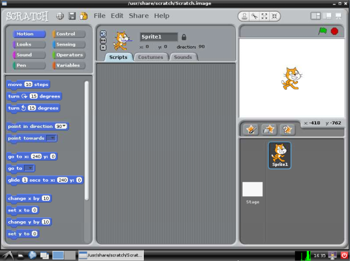Click secs value in glide block
The width and height of the screenshot is (350, 261).
[25, 180]
